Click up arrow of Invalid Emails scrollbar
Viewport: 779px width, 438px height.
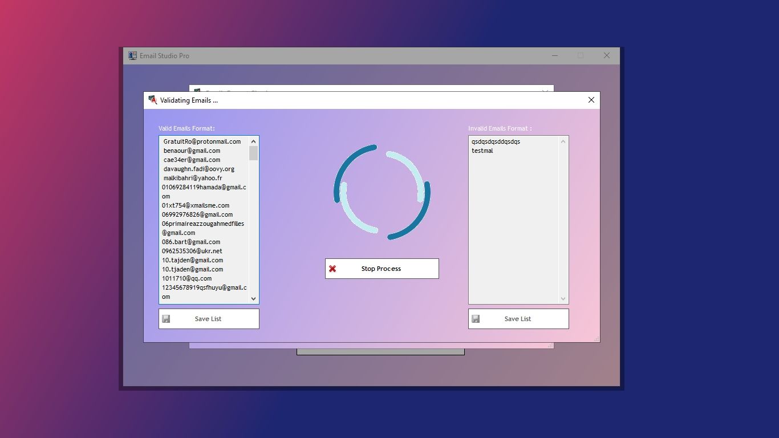pos(563,141)
